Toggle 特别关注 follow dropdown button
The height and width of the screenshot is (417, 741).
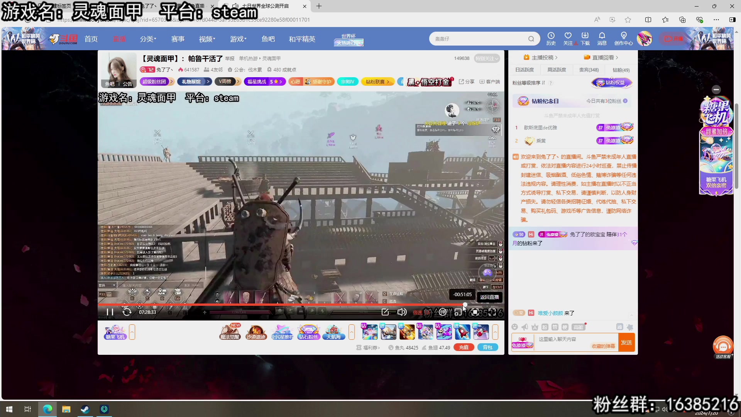click(487, 58)
